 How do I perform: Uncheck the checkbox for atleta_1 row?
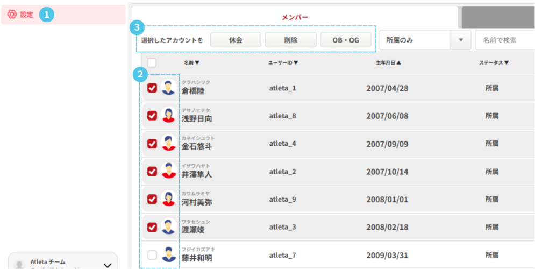[x=152, y=88]
